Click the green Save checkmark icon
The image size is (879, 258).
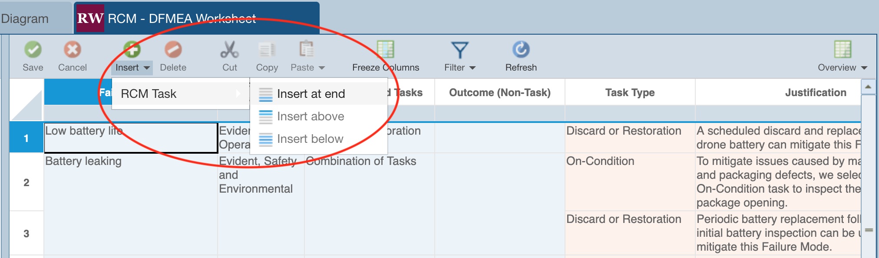coord(33,50)
